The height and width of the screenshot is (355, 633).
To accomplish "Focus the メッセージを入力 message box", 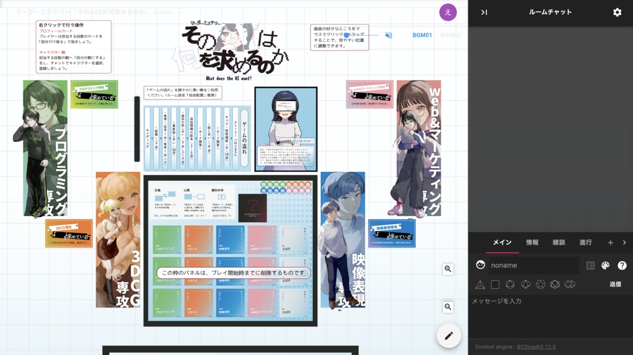I will click(x=550, y=317).
